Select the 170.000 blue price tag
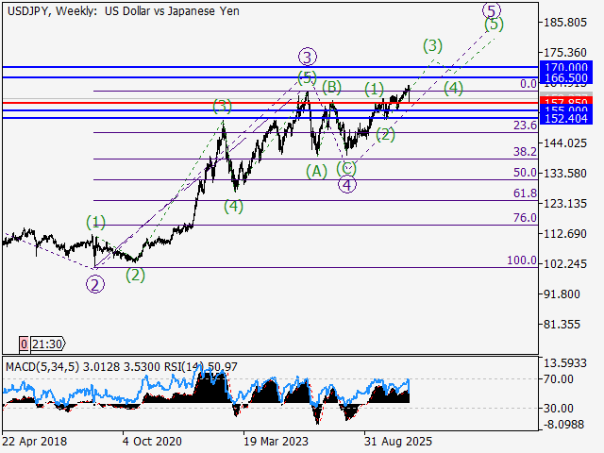The height and width of the screenshot is (453, 604). 566,66
